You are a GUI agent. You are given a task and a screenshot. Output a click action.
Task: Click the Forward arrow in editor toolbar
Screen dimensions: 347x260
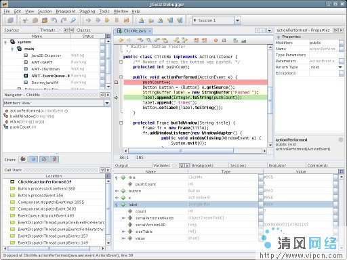(129, 40)
